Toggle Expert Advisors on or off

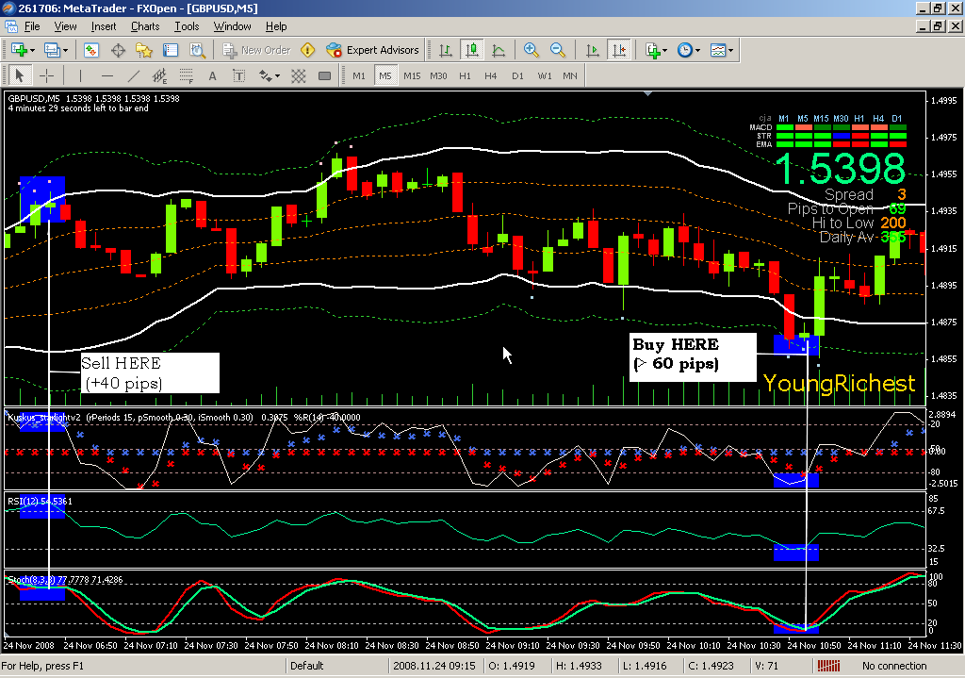[x=372, y=50]
